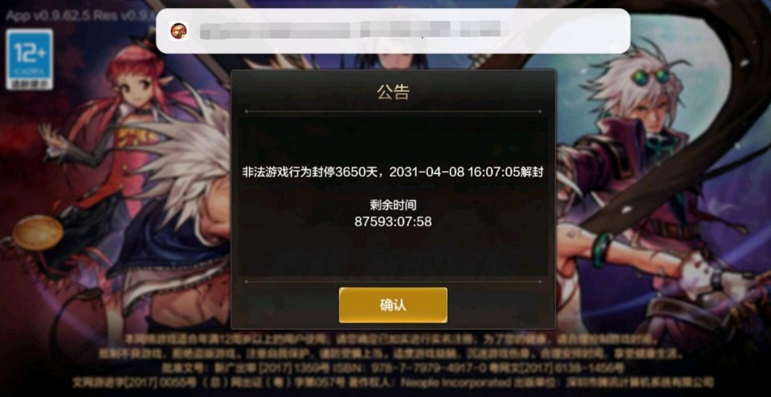Tap the dark-haired character behind the banner
771x397 pixels.
394,59
